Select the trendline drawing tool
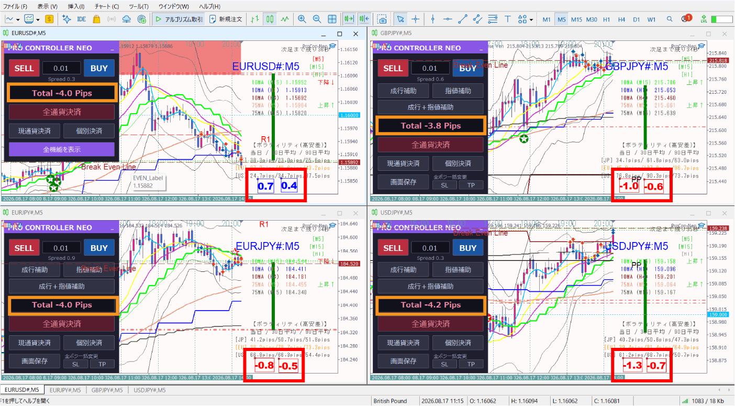The height and width of the screenshot is (406, 735). click(462, 19)
